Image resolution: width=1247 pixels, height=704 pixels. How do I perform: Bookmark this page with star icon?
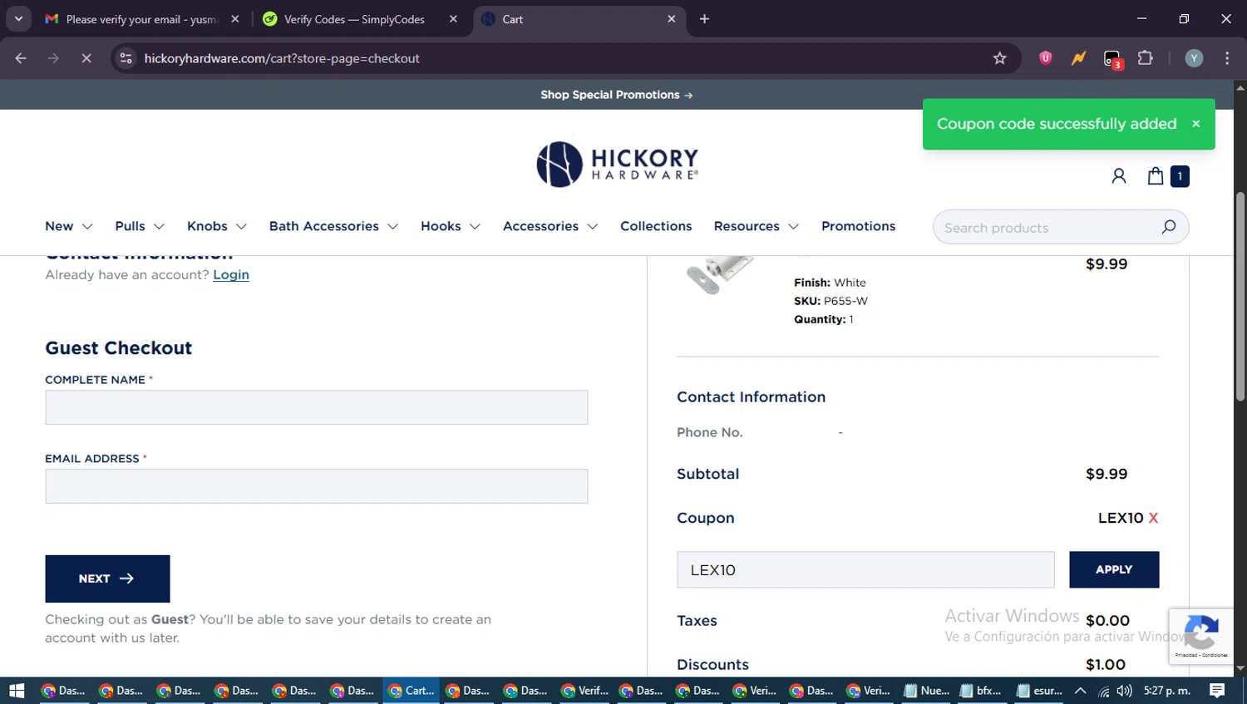(x=999, y=58)
